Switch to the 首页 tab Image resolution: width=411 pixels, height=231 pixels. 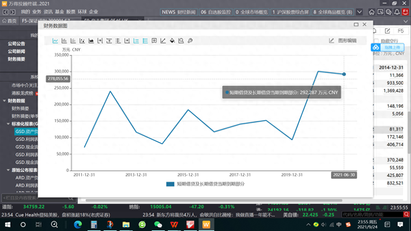click(9, 21)
